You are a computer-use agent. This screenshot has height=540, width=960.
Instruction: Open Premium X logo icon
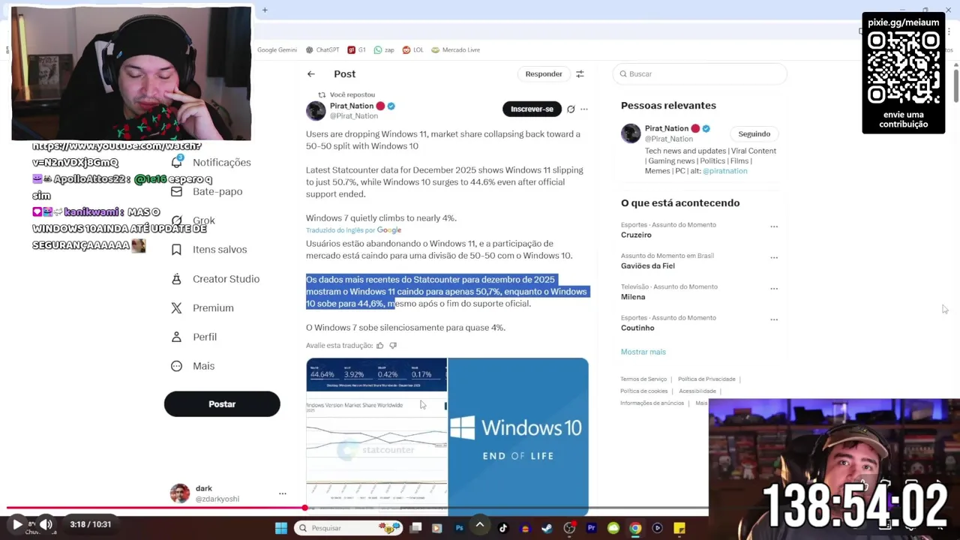176,308
